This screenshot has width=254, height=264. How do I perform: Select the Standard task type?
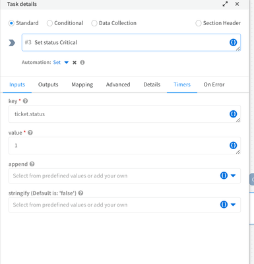click(x=11, y=23)
